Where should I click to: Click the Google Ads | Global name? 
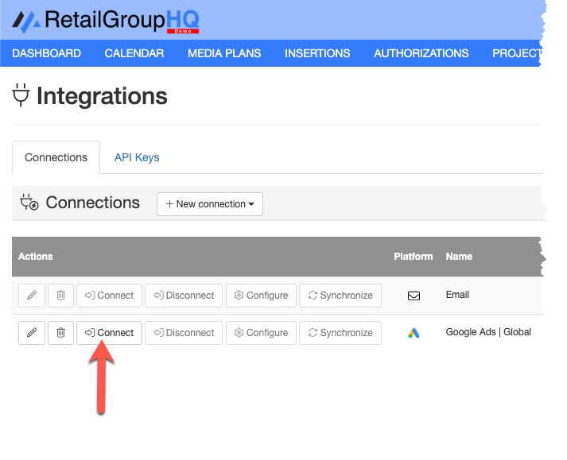tap(488, 332)
